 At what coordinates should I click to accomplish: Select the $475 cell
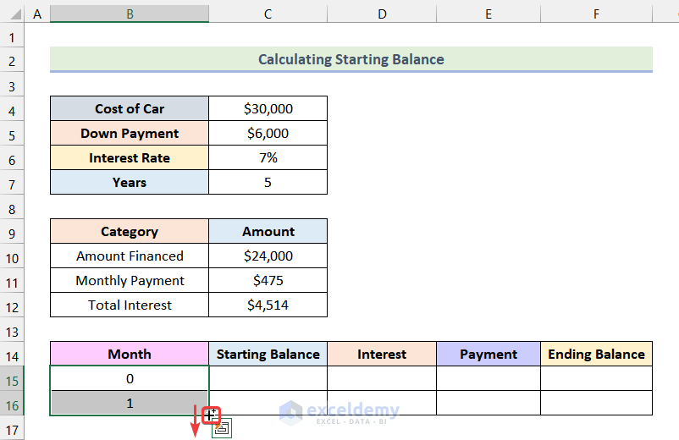click(x=268, y=280)
